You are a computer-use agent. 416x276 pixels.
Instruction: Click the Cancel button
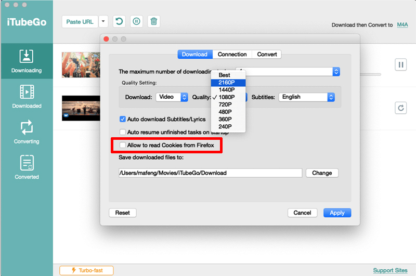pyautogui.click(x=302, y=213)
